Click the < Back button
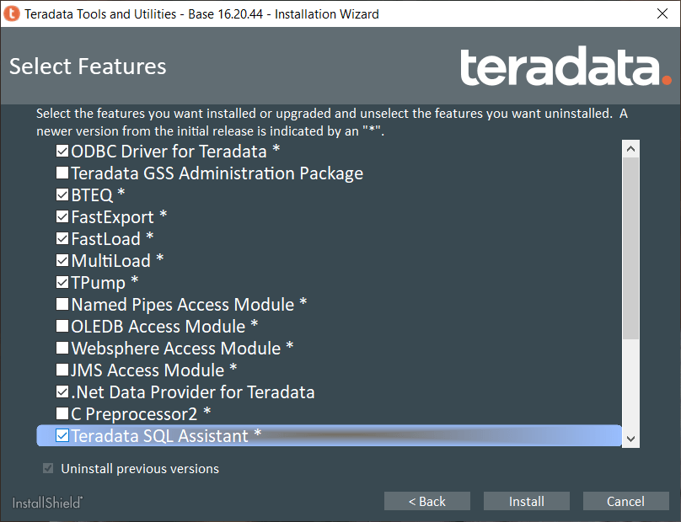Image resolution: width=681 pixels, height=522 pixels. point(427,501)
